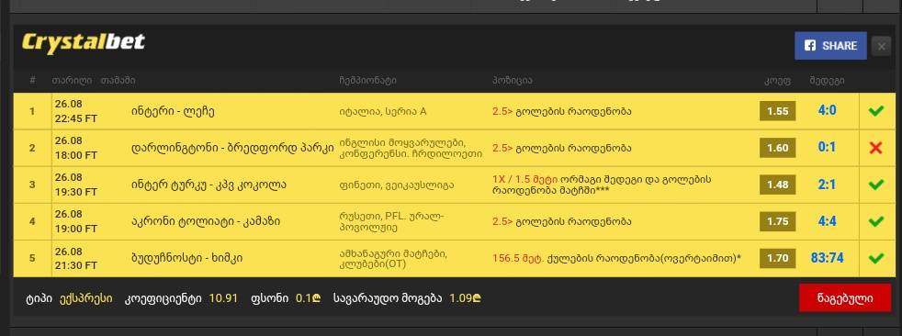The width and height of the screenshot is (902, 336).
Task: Select match დარლინგტონი - ბრედფორდ პარკი
Action: pyautogui.click(x=232, y=149)
